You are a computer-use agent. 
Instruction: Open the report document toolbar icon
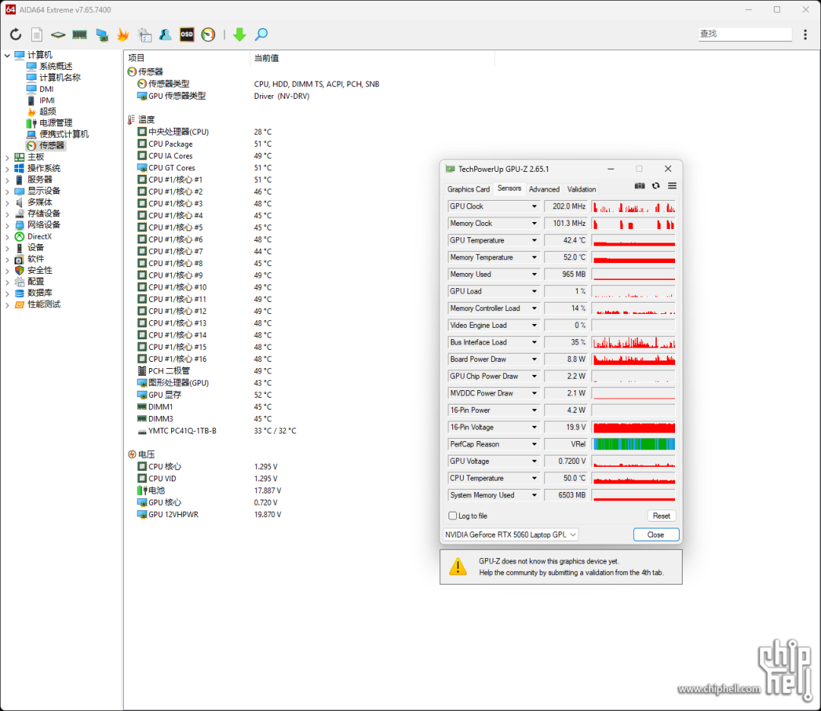pos(36,34)
